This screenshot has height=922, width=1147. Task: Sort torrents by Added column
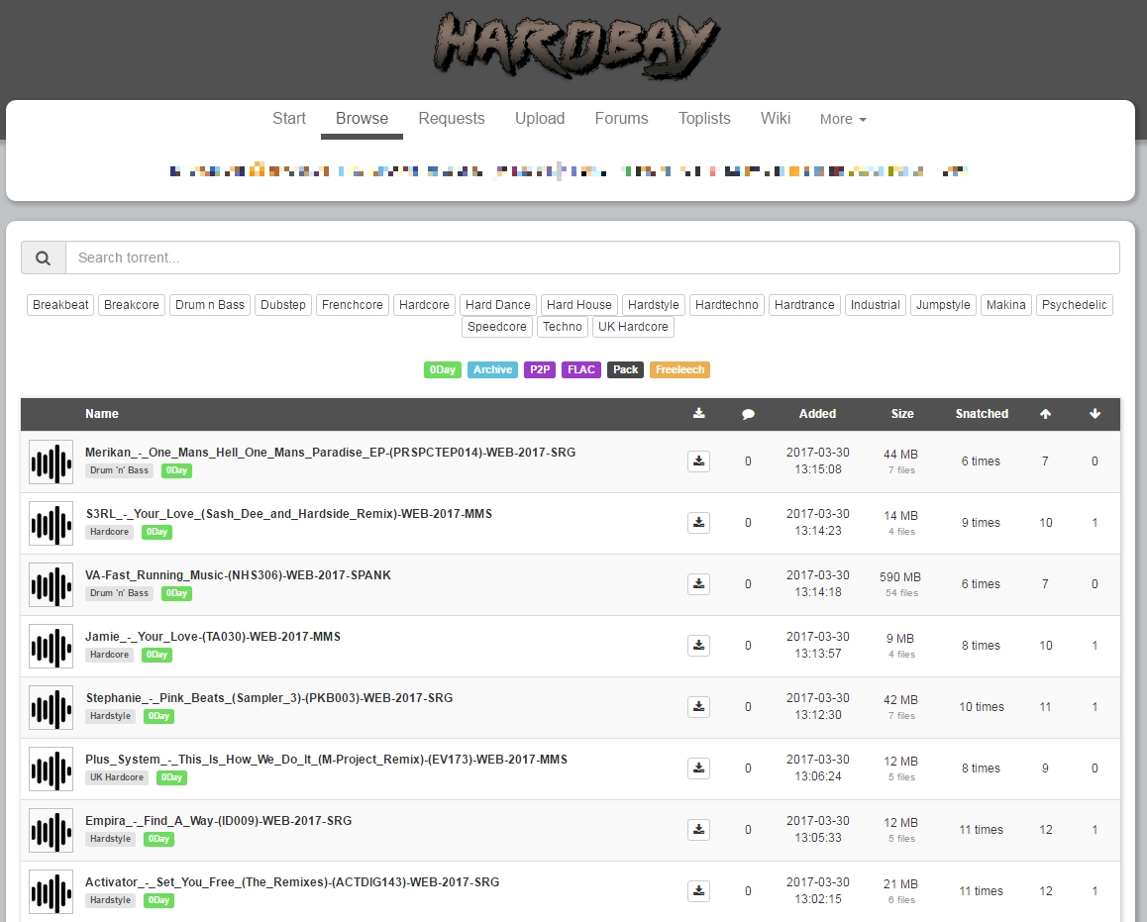tap(817, 414)
